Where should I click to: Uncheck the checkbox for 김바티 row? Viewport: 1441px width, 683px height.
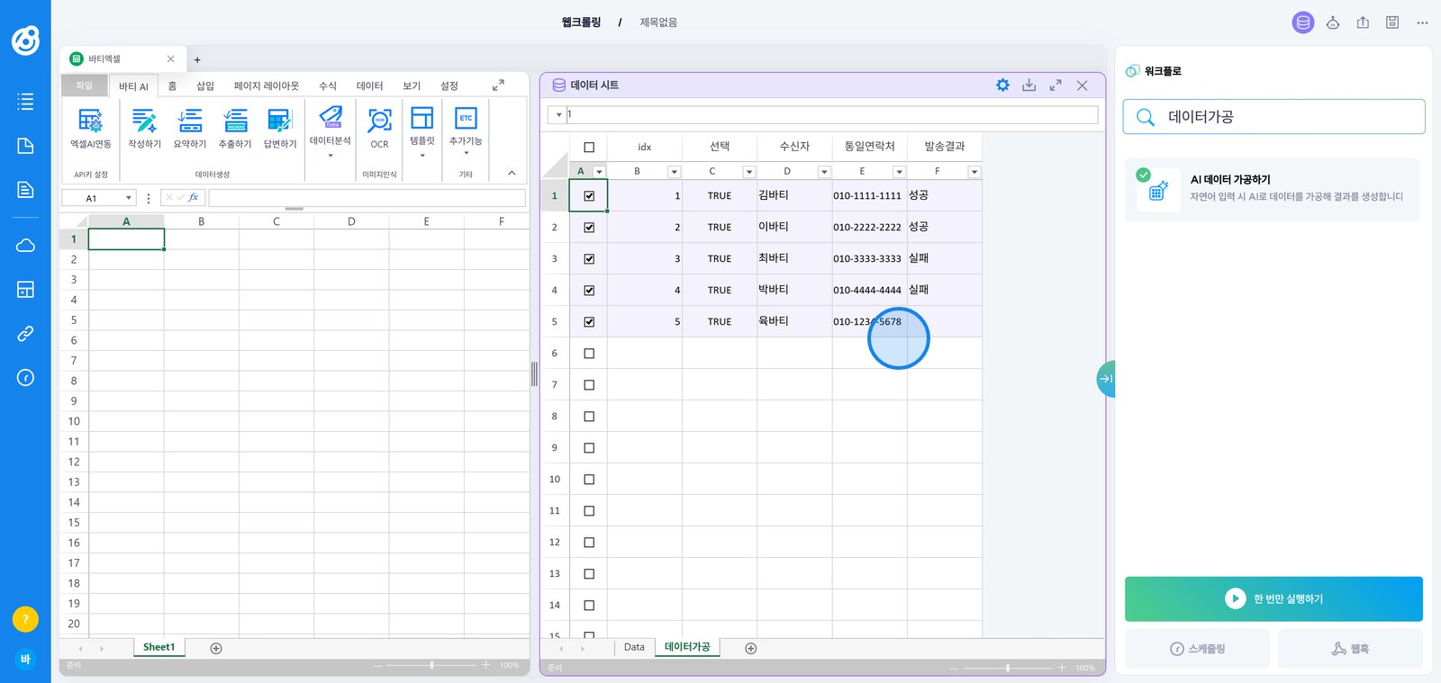point(589,195)
